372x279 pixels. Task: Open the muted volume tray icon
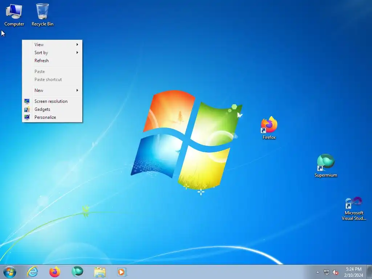pos(335,272)
